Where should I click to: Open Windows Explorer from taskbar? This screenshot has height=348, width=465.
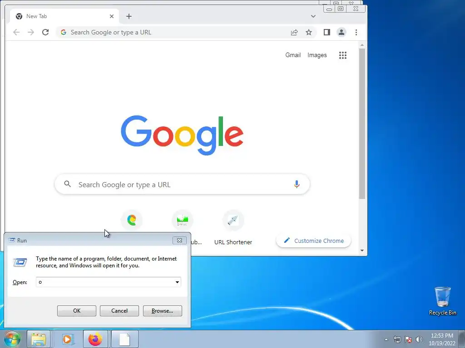39,339
